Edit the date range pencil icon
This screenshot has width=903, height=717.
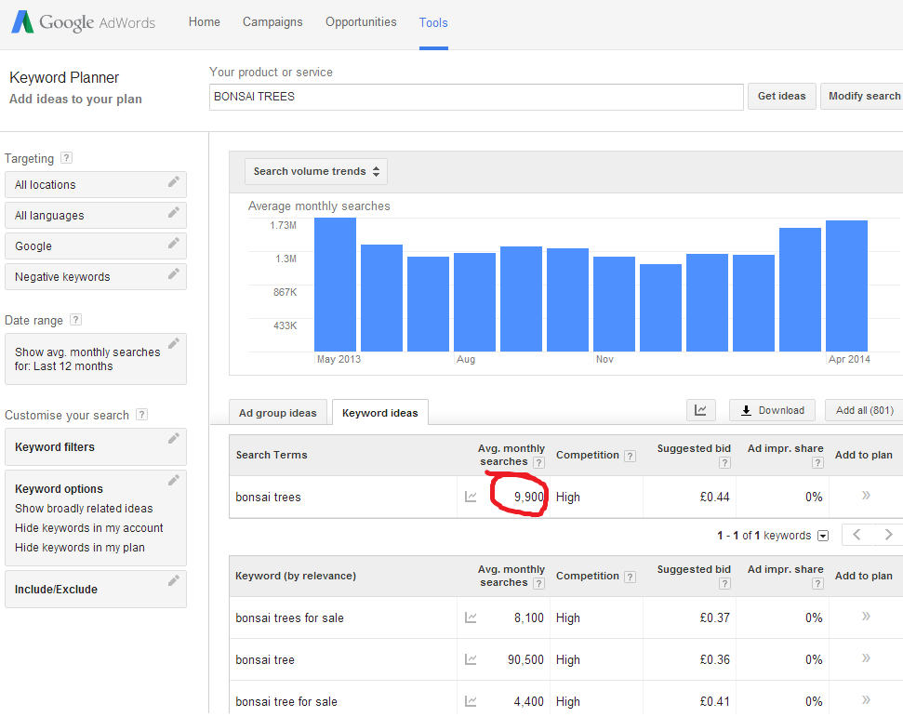[173, 344]
